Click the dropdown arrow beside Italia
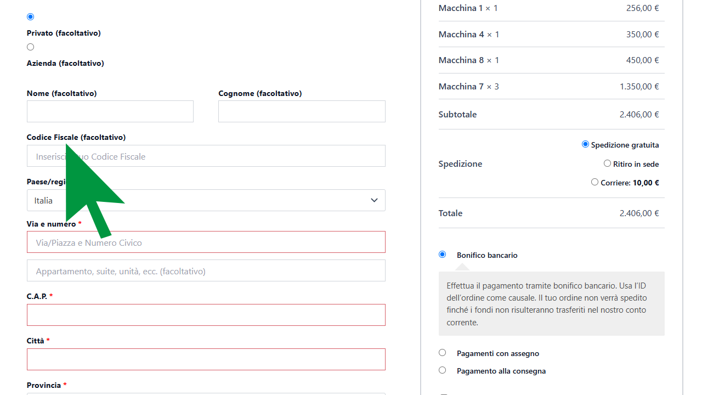Image resolution: width=702 pixels, height=395 pixels. click(x=374, y=200)
